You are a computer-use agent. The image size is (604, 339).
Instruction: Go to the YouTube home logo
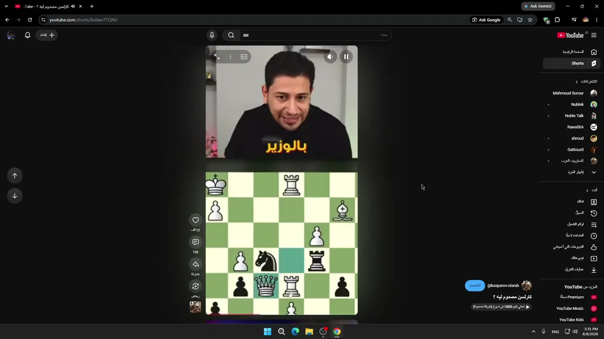[x=570, y=35]
